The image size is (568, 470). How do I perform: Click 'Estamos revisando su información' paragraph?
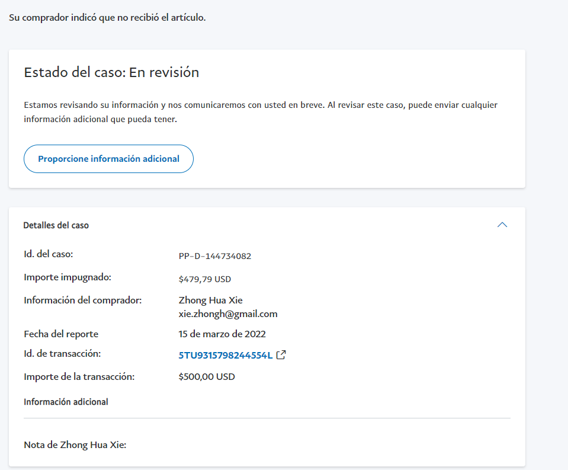[x=261, y=112]
